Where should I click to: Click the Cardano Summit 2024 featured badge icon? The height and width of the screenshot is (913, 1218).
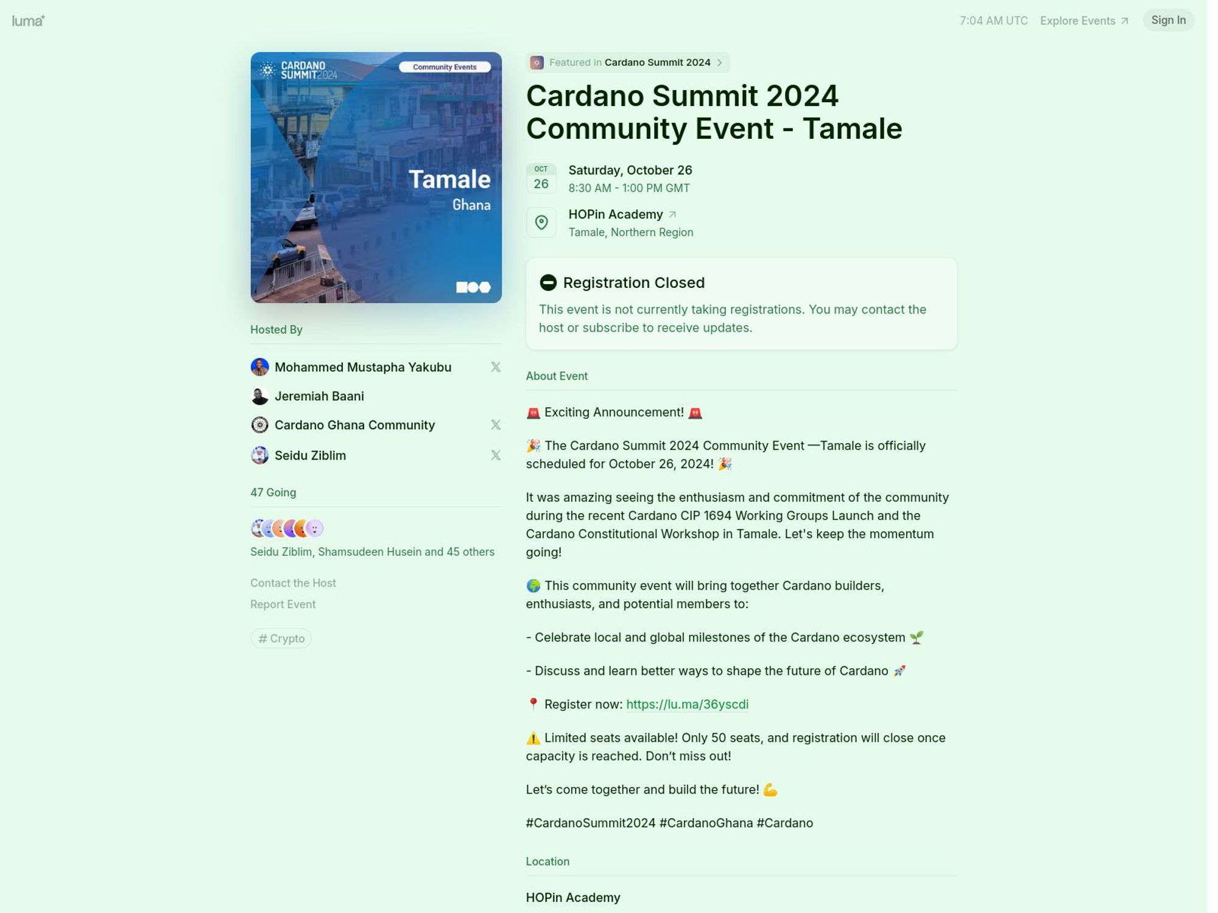point(536,62)
